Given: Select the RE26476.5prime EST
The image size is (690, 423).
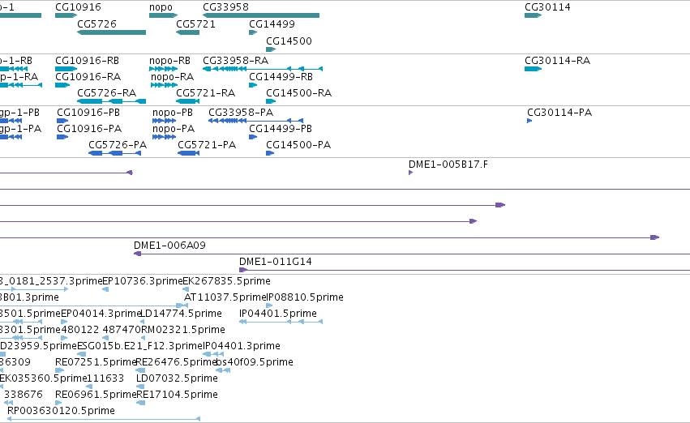Looking at the screenshot, I should pos(140,370).
